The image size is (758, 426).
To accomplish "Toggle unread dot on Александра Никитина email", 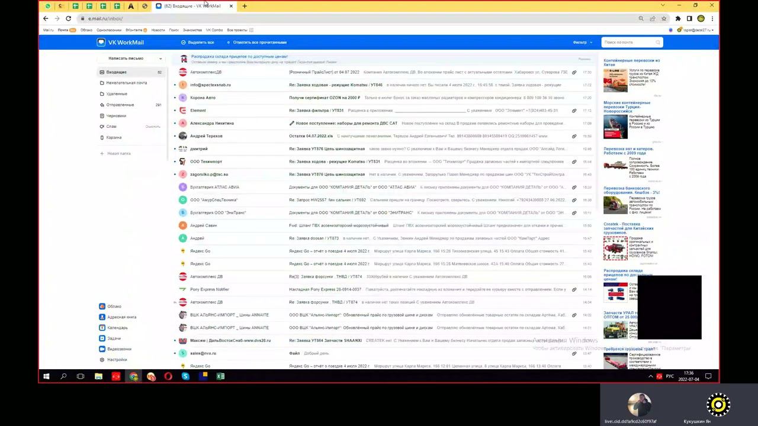I will [x=175, y=123].
